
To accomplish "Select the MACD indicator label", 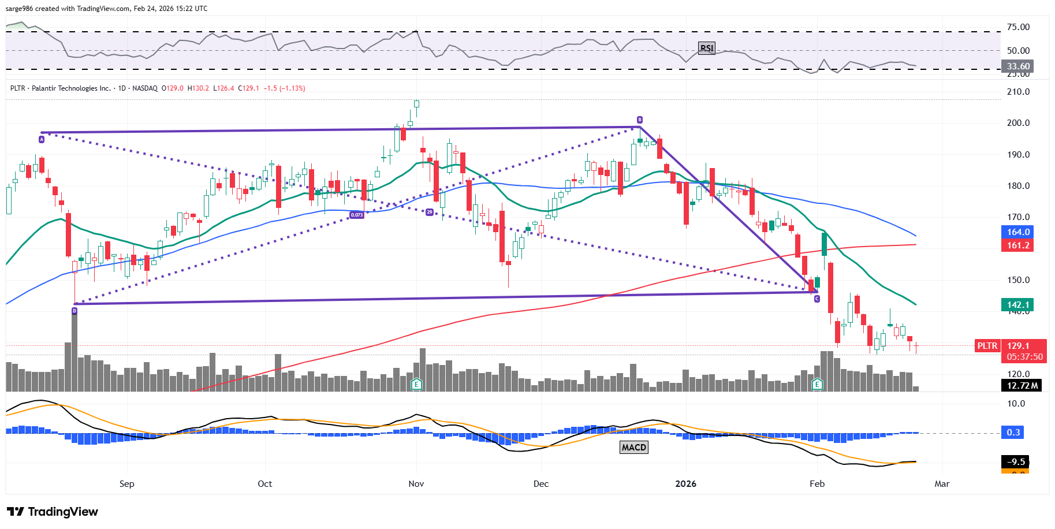I will point(633,447).
